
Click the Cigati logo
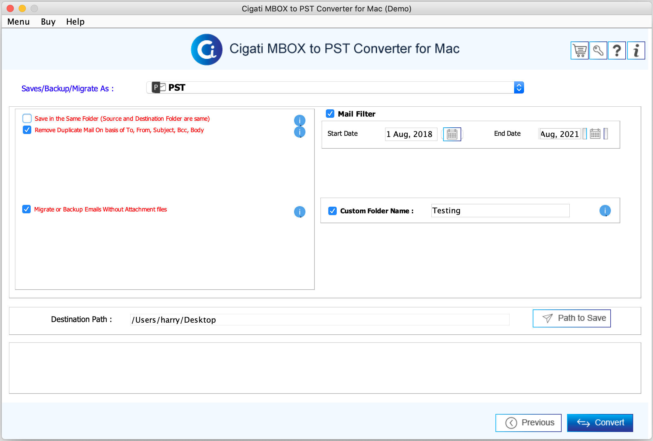(x=207, y=49)
